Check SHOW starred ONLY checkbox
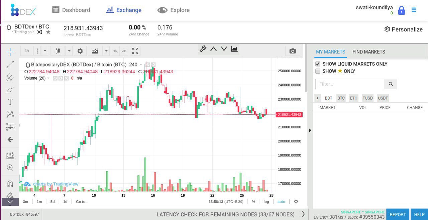 pos(318,71)
